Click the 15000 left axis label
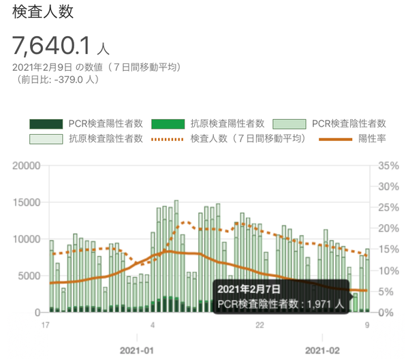Viewport: 408px width, 359px height. 27,202
